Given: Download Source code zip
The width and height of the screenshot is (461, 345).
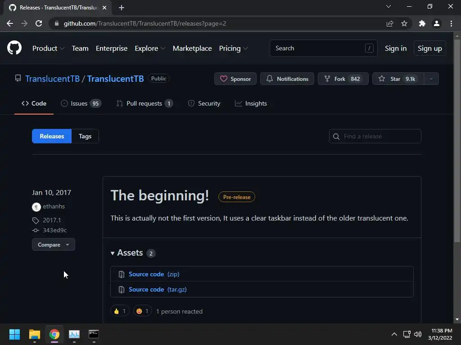Looking at the screenshot, I should (154, 274).
